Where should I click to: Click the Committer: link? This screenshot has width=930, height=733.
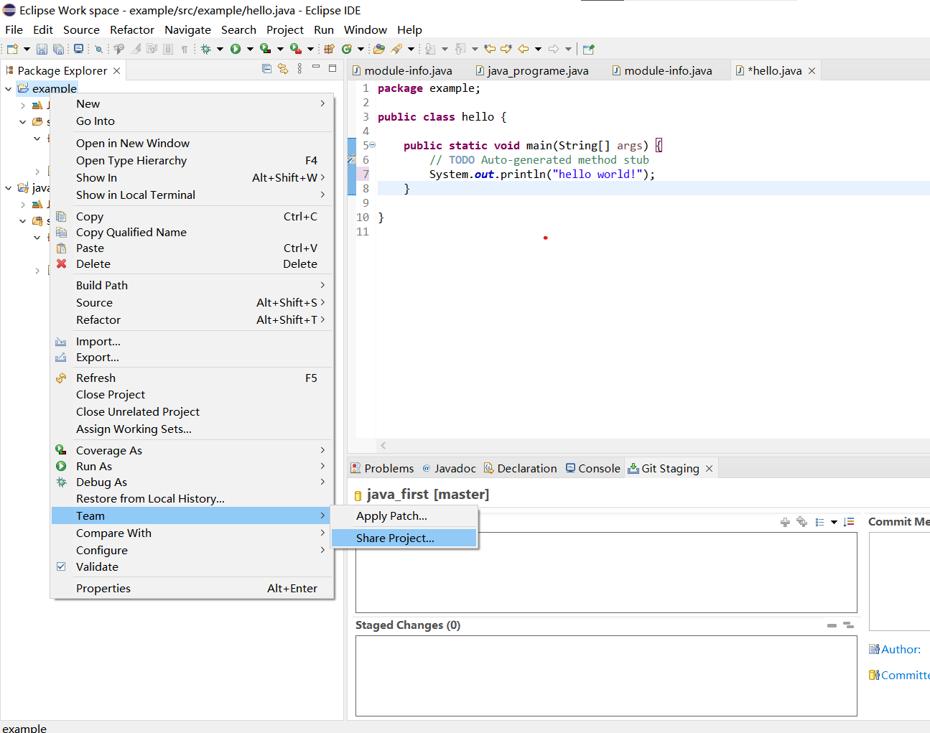[x=905, y=675]
